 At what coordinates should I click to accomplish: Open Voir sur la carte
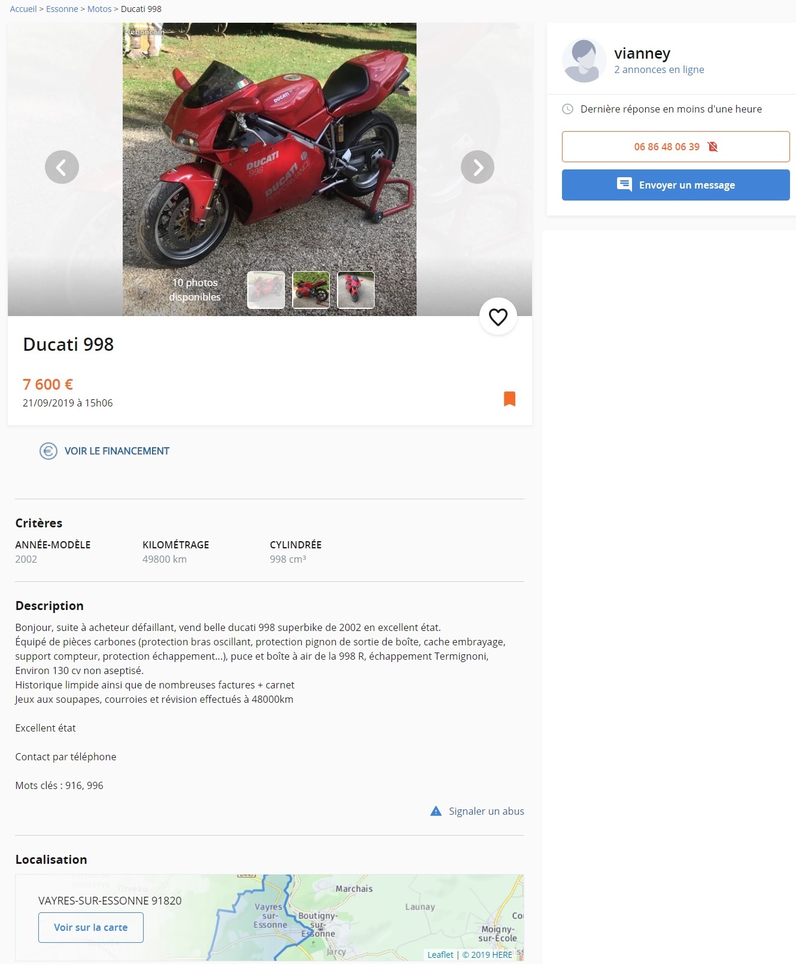click(x=91, y=927)
